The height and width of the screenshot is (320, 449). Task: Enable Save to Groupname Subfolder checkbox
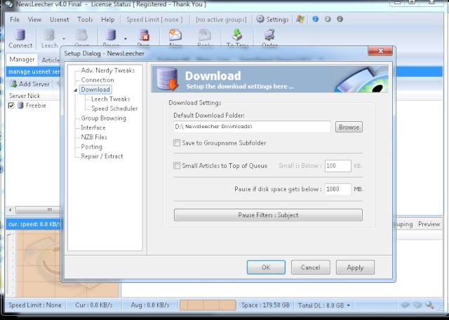point(177,143)
